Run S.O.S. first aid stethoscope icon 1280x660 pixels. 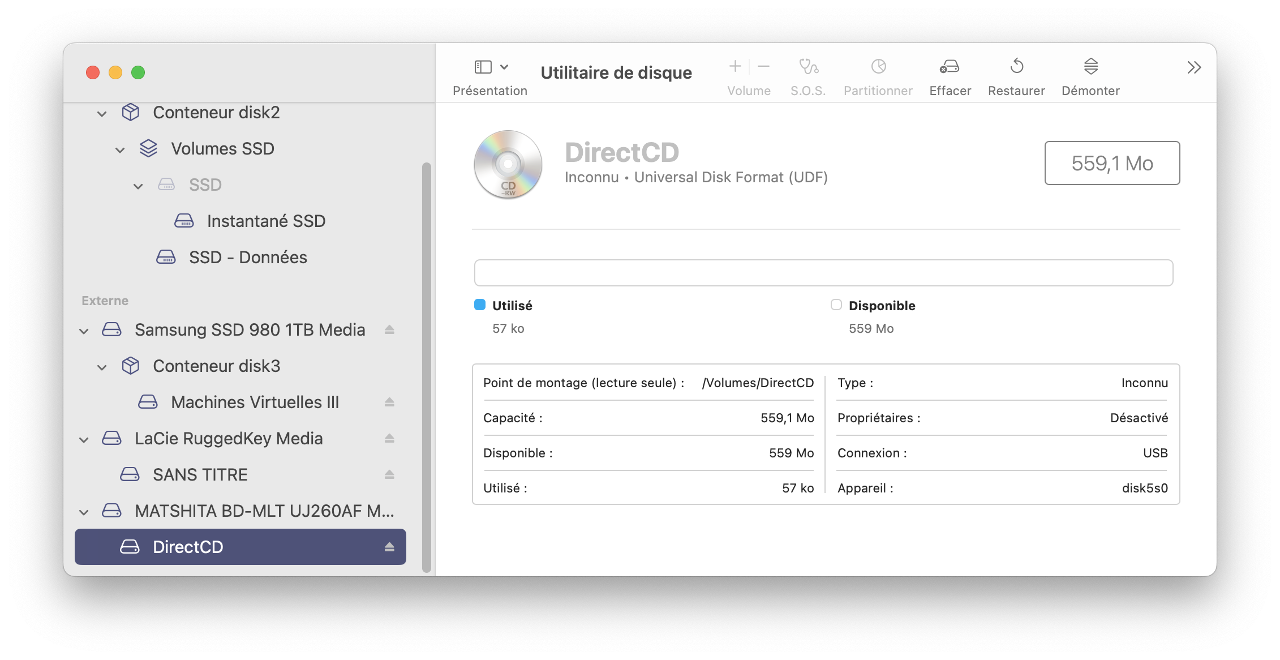808,67
